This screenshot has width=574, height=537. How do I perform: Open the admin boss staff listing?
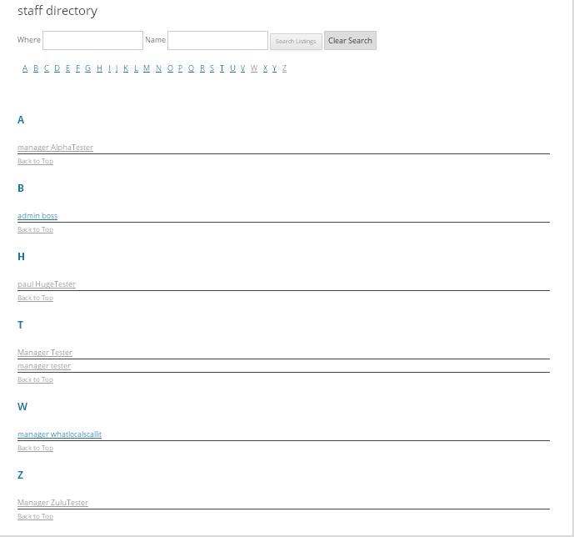click(x=37, y=216)
